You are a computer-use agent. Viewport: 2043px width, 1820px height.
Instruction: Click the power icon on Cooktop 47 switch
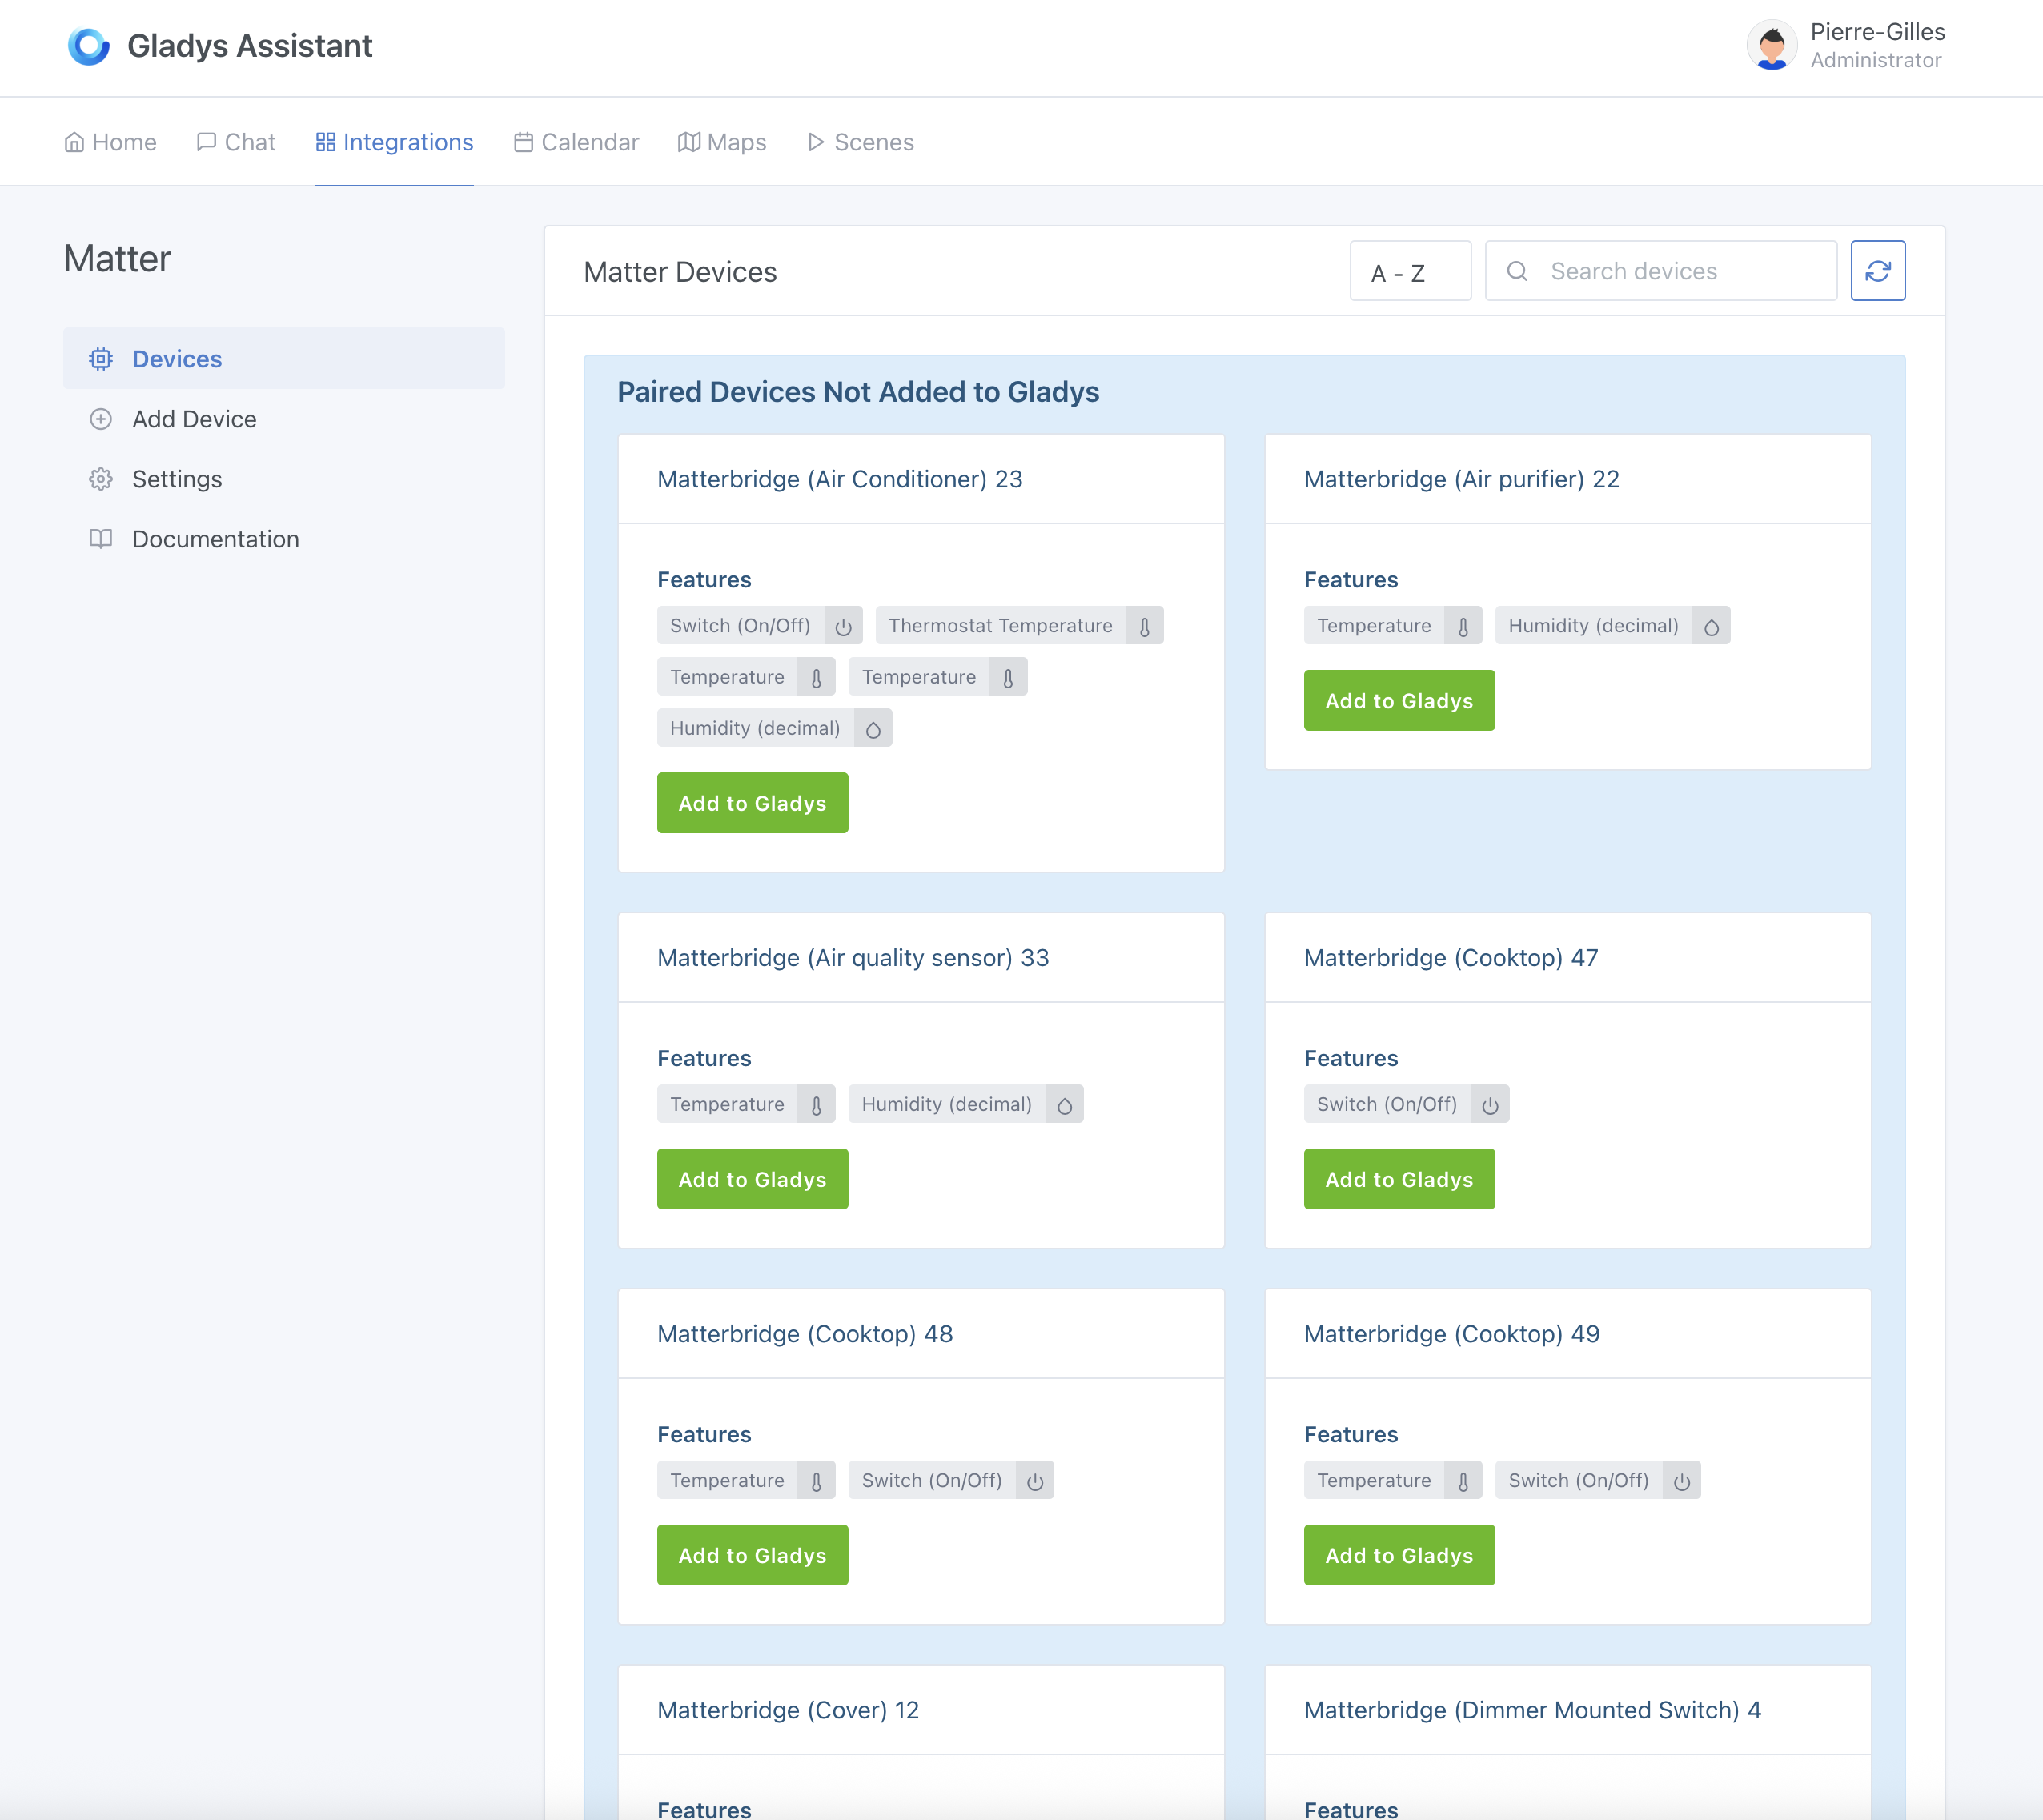tap(1490, 1105)
